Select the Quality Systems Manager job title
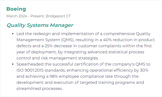The width and height of the screenshot is (162, 97). point(40,25)
